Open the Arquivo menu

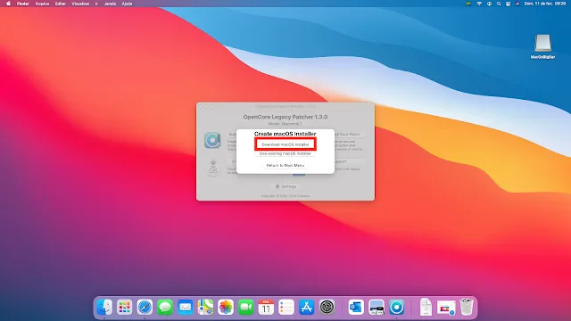coord(42,4)
